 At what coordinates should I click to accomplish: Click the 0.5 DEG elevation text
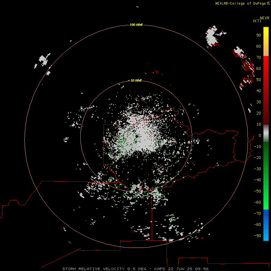click(x=137, y=269)
